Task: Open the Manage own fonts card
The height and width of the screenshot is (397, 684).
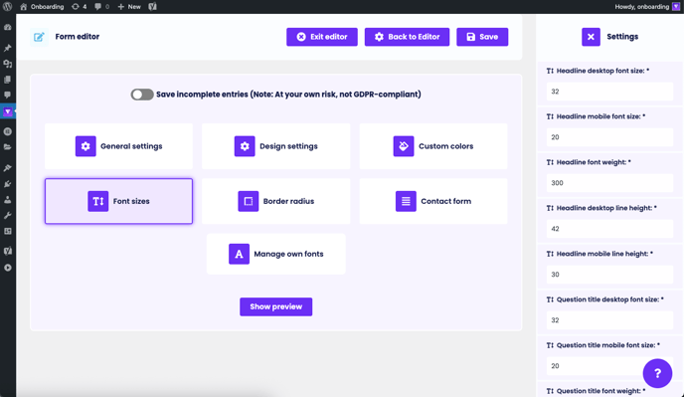Action: [x=276, y=254]
